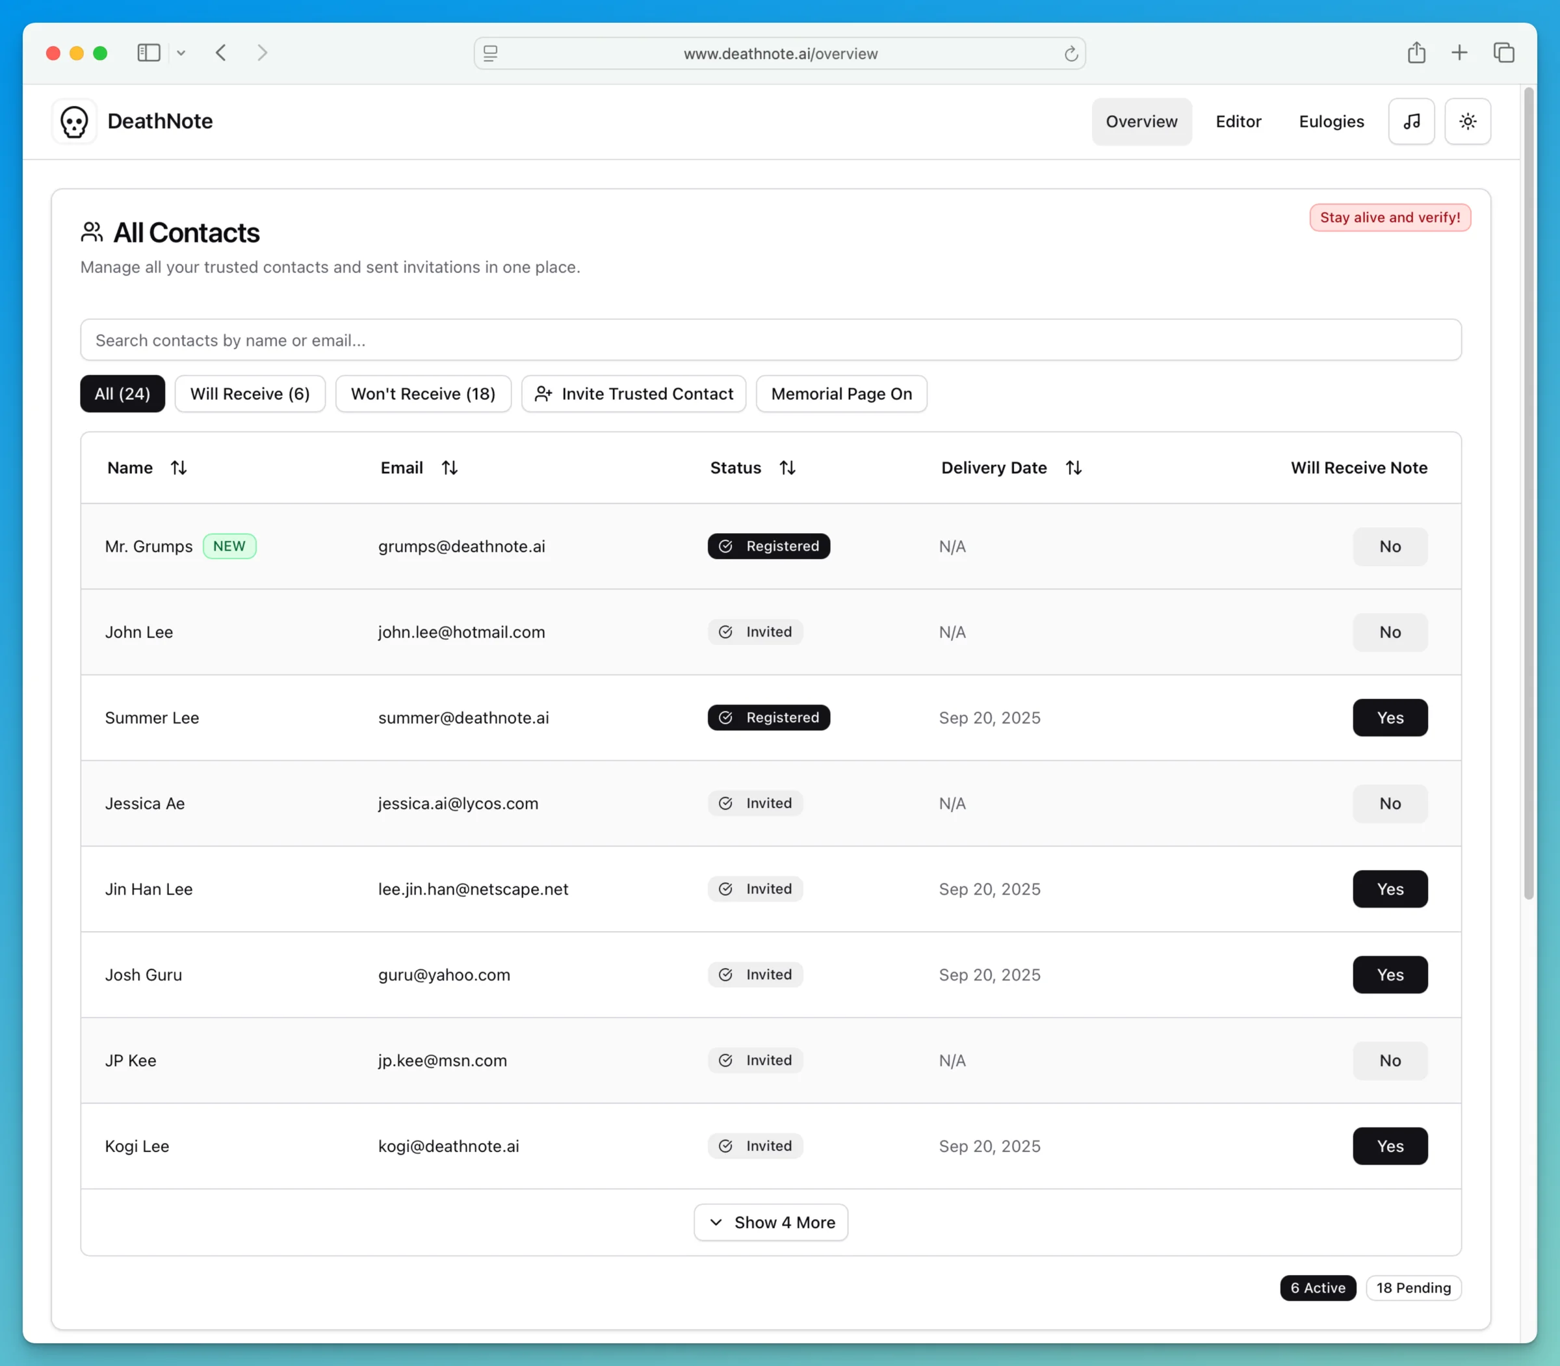Open the Eulogies section
Screen dimensions: 1560x1366
click(x=1331, y=121)
